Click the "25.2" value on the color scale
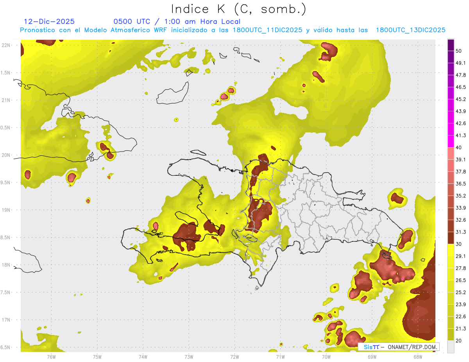The image size is (469, 362). pyautogui.click(x=461, y=292)
